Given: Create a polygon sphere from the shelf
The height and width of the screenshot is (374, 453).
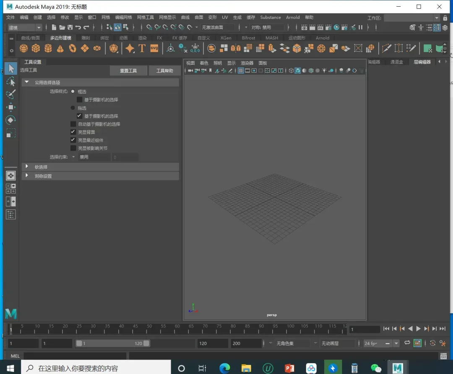Looking at the screenshot, I should tap(24, 48).
